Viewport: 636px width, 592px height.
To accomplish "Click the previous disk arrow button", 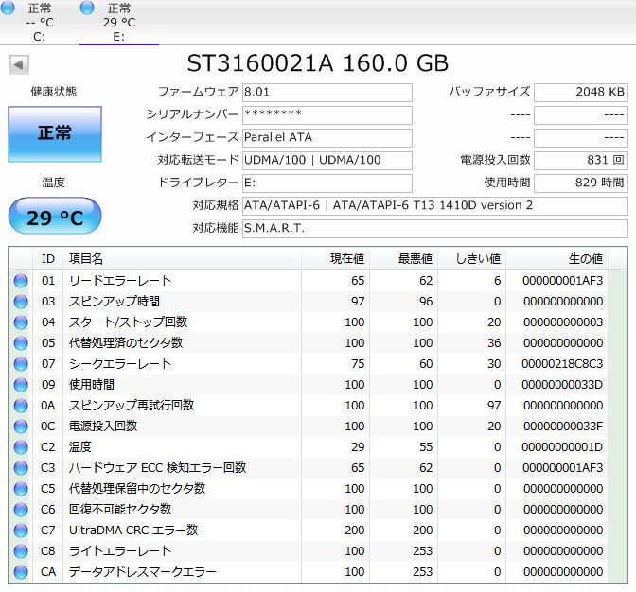I will [x=19, y=64].
